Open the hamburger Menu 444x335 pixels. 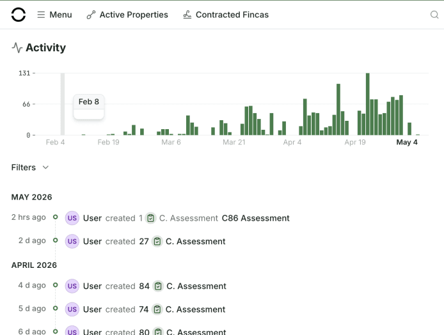coord(54,15)
